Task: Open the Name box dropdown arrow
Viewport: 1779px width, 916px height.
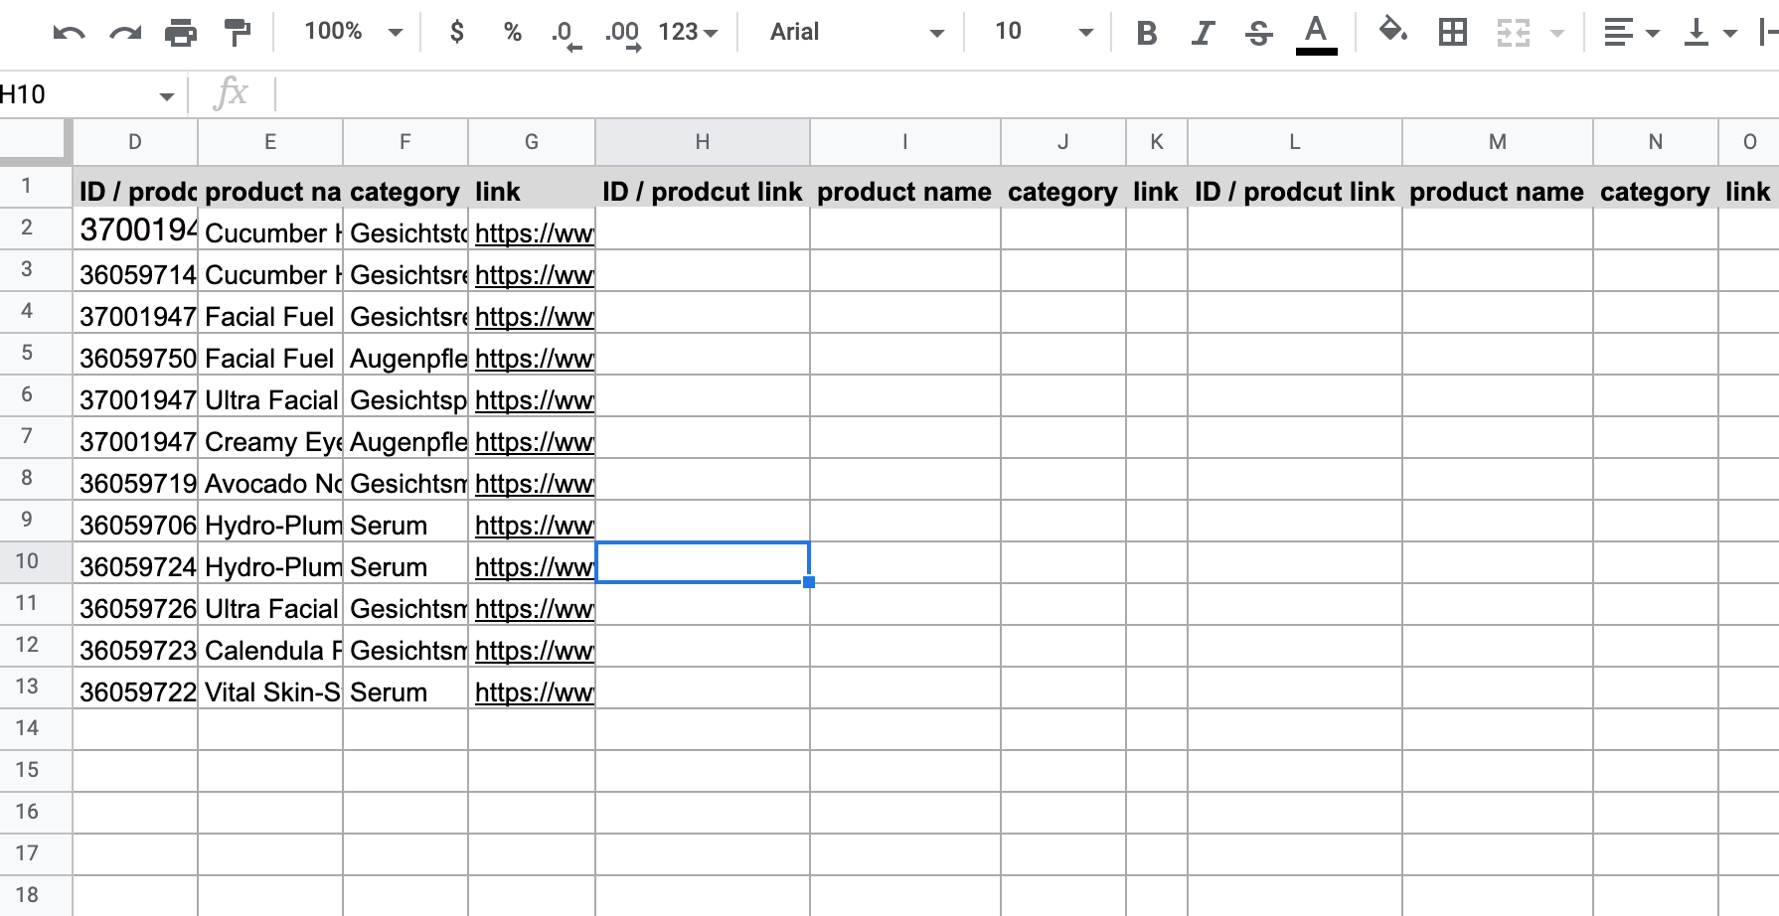Action: point(166,96)
